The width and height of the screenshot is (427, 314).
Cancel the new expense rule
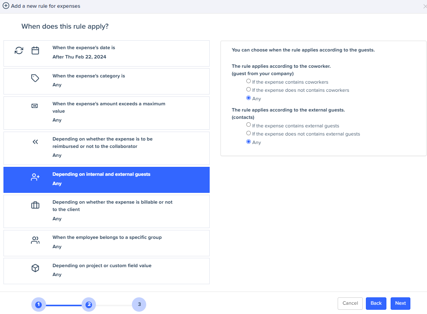point(350,304)
